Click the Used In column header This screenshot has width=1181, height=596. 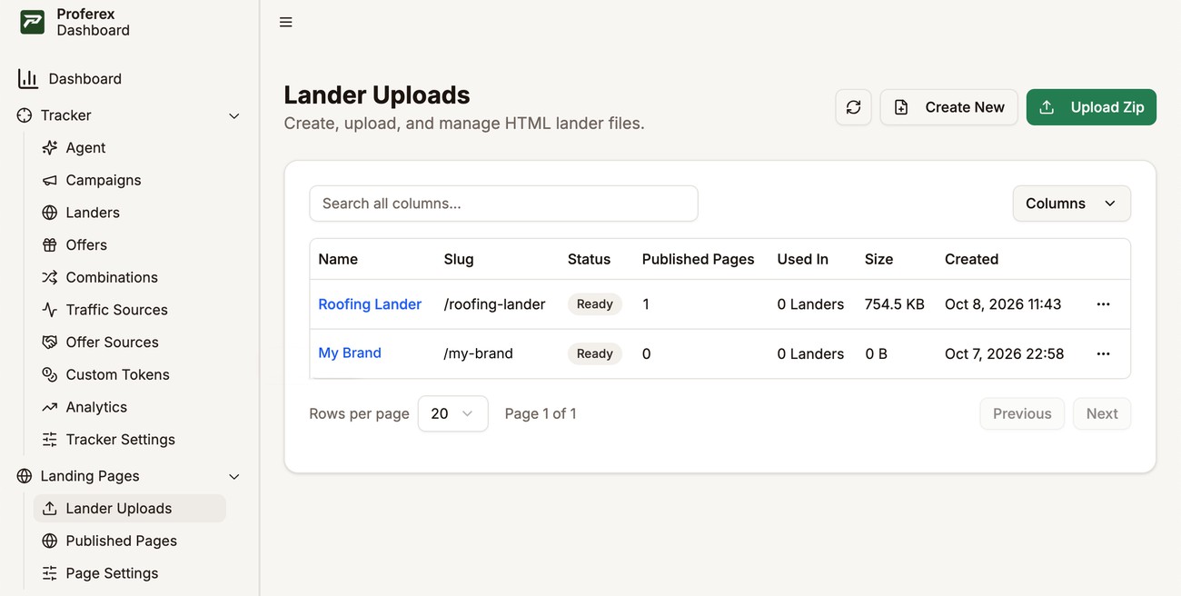coord(802,259)
